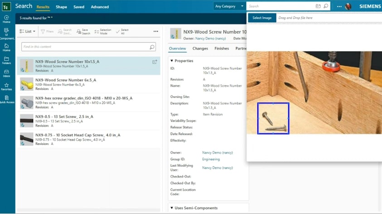
Task: Click the Wood Screw 10x1.5 row thumbnail
Action: [27, 66]
